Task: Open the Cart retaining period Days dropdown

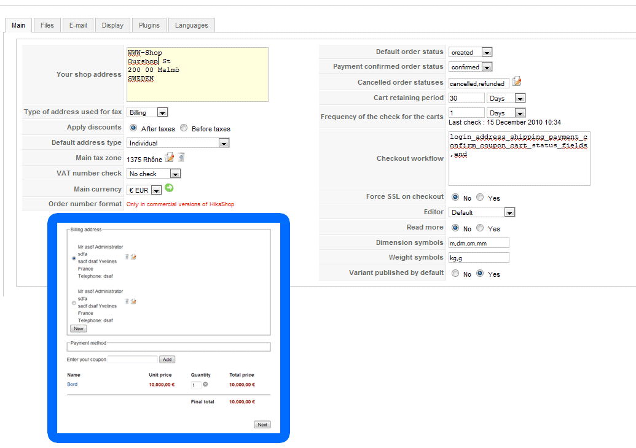Action: coord(506,98)
